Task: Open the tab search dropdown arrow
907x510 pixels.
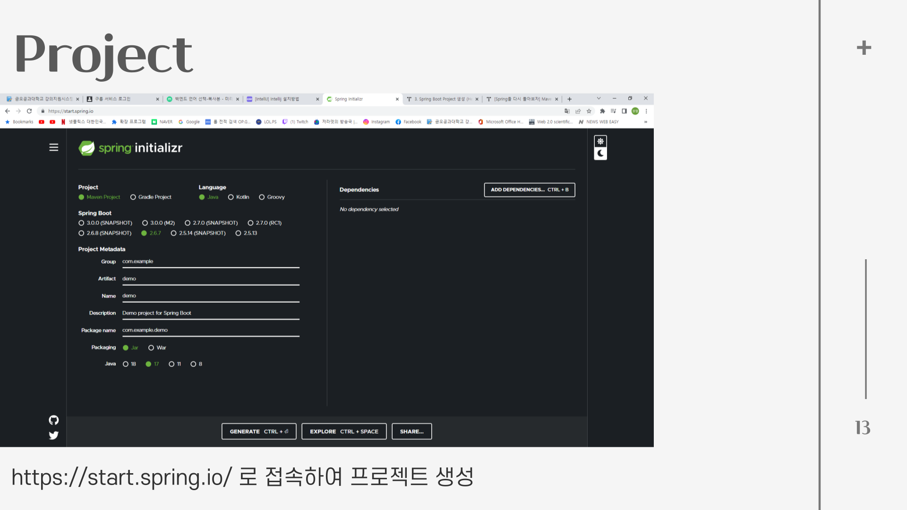Action: [599, 99]
